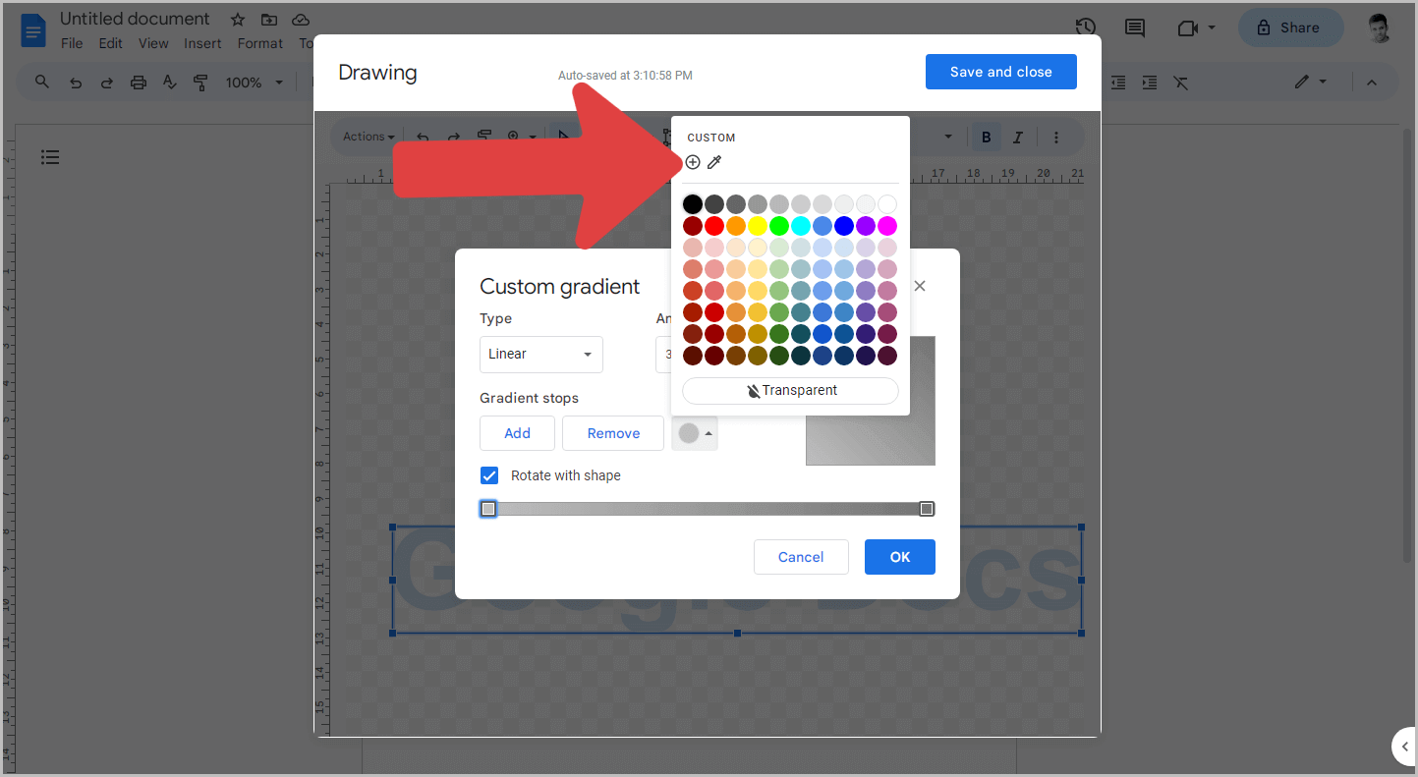
Task: Show the comments panel
Action: tap(1135, 28)
